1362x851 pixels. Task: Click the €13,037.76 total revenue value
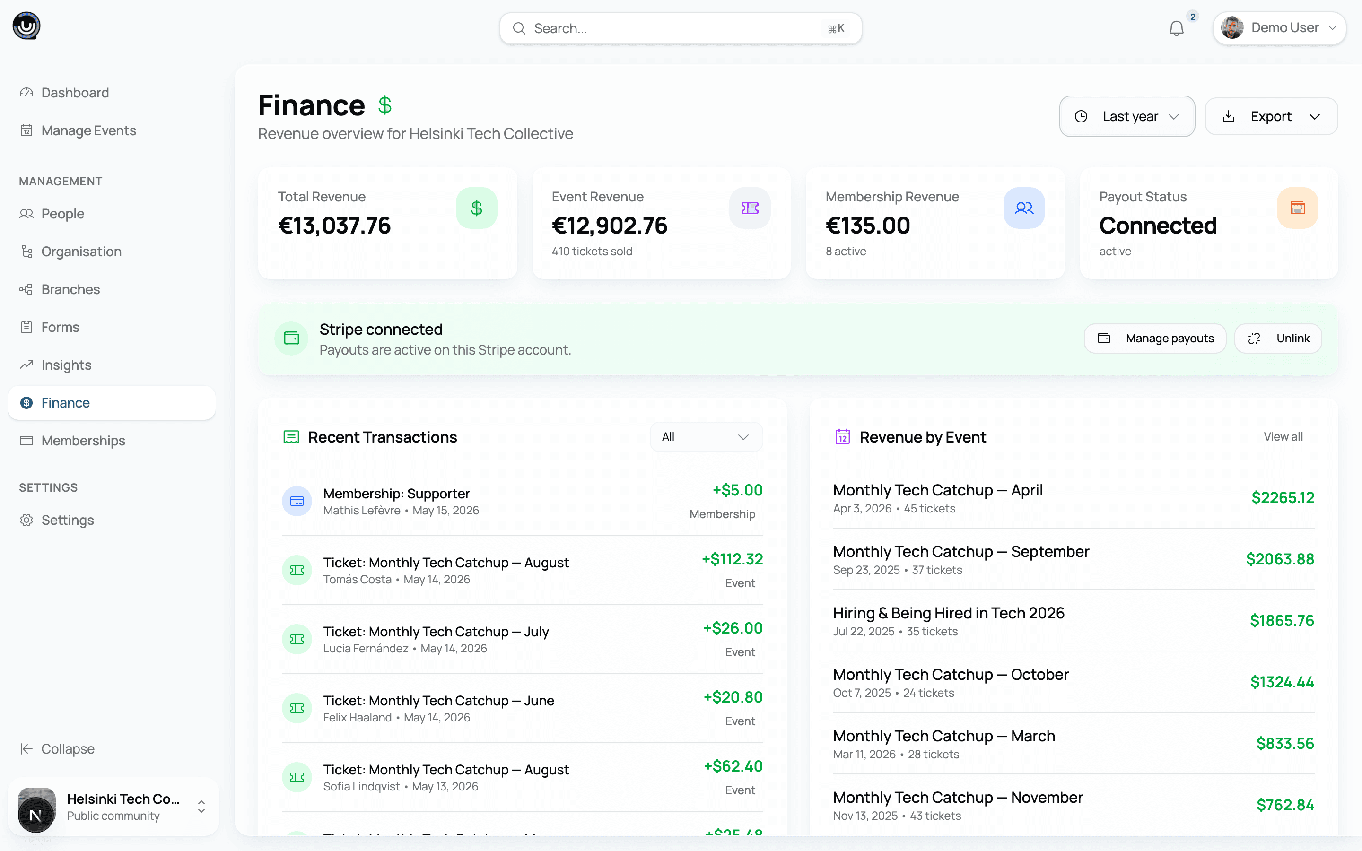click(x=334, y=226)
